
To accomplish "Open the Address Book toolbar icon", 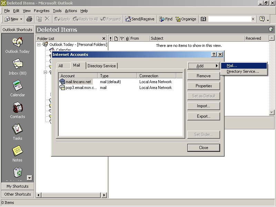I will (x=203, y=19).
